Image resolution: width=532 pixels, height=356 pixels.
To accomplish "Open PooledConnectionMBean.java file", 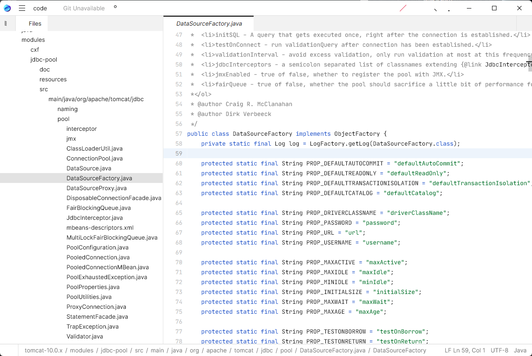I will [107, 267].
